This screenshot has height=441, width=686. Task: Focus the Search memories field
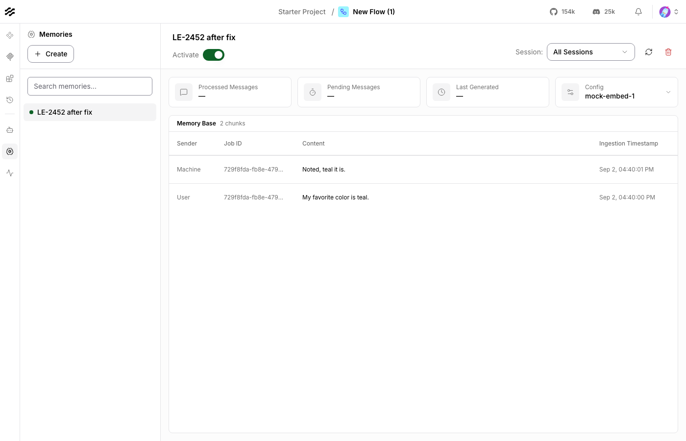[90, 86]
